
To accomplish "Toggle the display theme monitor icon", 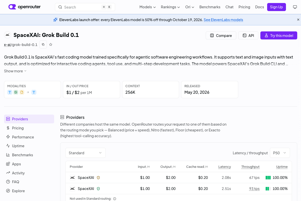I will pos(295,7).
